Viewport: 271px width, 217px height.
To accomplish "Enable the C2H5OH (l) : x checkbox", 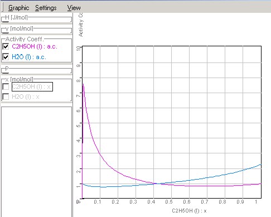I will click(x=6, y=86).
